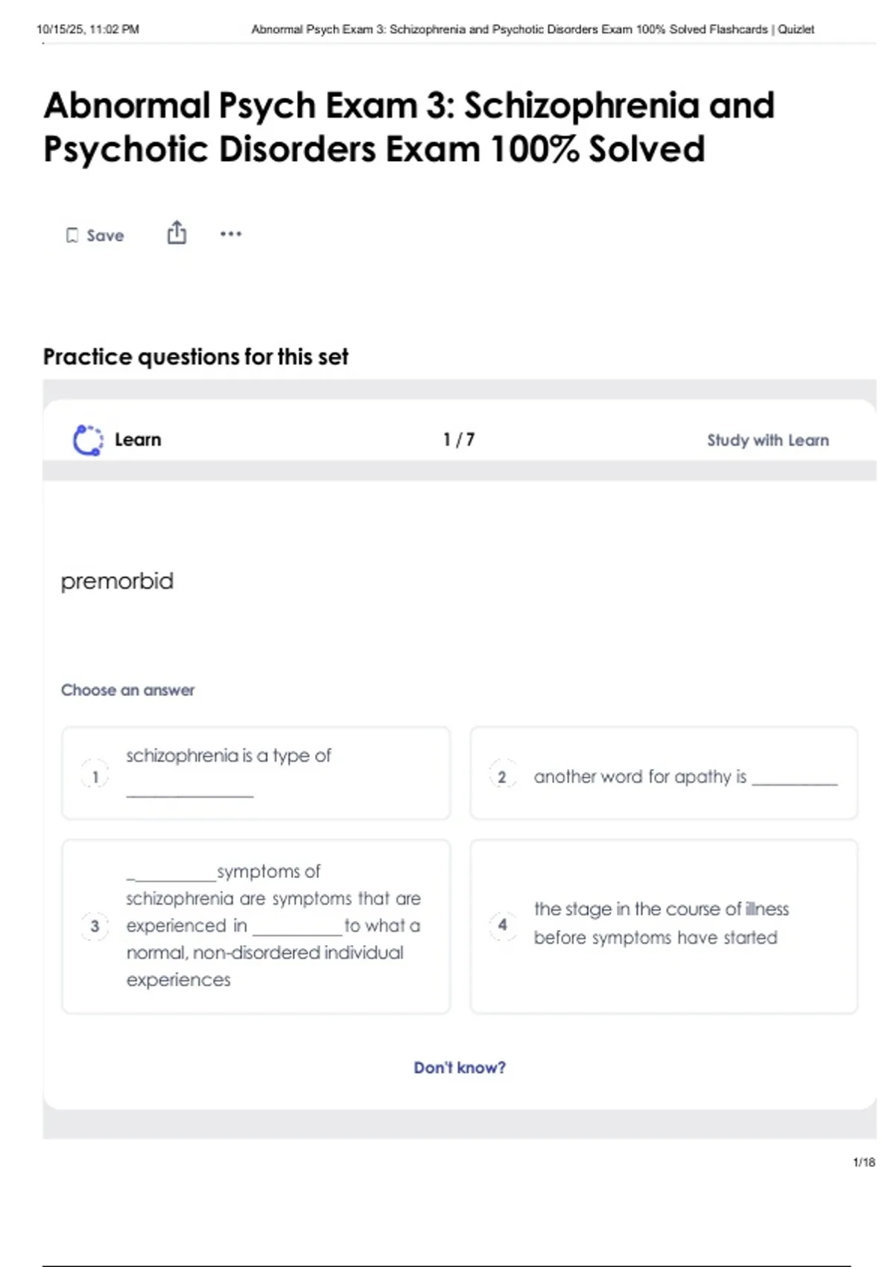Click the Save text label
The width and height of the screenshot is (894, 1267).
[x=105, y=236]
